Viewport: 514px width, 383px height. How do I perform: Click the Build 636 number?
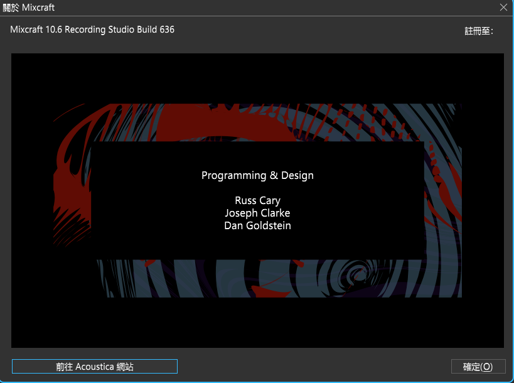click(x=160, y=30)
